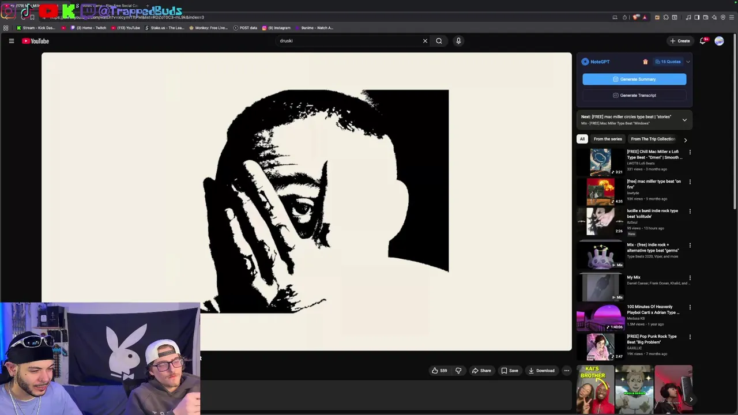
Task: Open options for 'germs' mix
Action: tap(690, 246)
